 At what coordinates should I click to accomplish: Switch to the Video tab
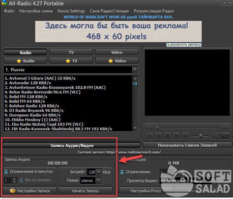[x=117, y=52]
